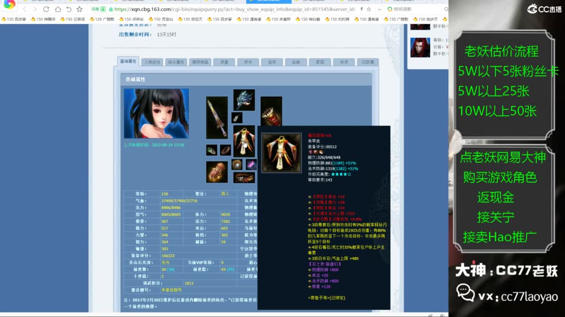Select the bronze bracelet equipment icon
Viewport: 565px width, 317px height.
coord(226,150)
